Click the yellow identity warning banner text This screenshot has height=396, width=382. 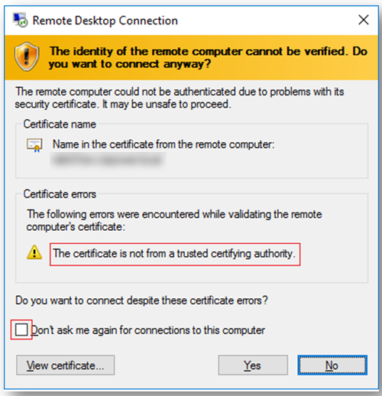coord(208,57)
